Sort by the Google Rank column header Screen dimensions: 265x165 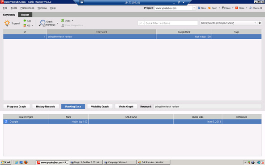pos(184,32)
